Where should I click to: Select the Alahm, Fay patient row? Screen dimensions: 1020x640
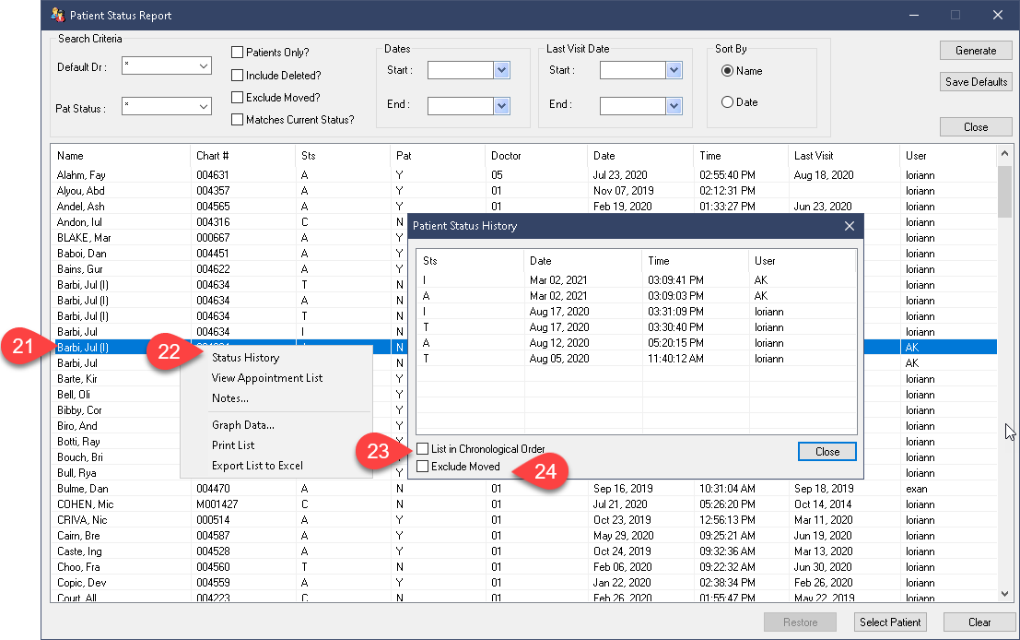[x=523, y=174]
